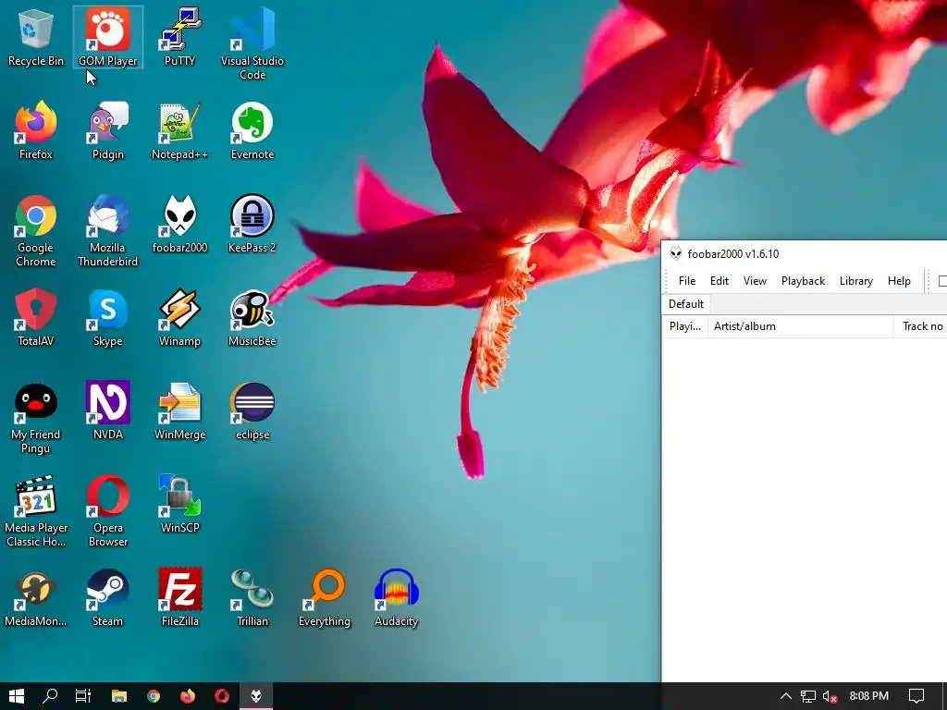Select the TotalAV desktop shortcut
This screenshot has height=710, width=947.
pos(36,318)
